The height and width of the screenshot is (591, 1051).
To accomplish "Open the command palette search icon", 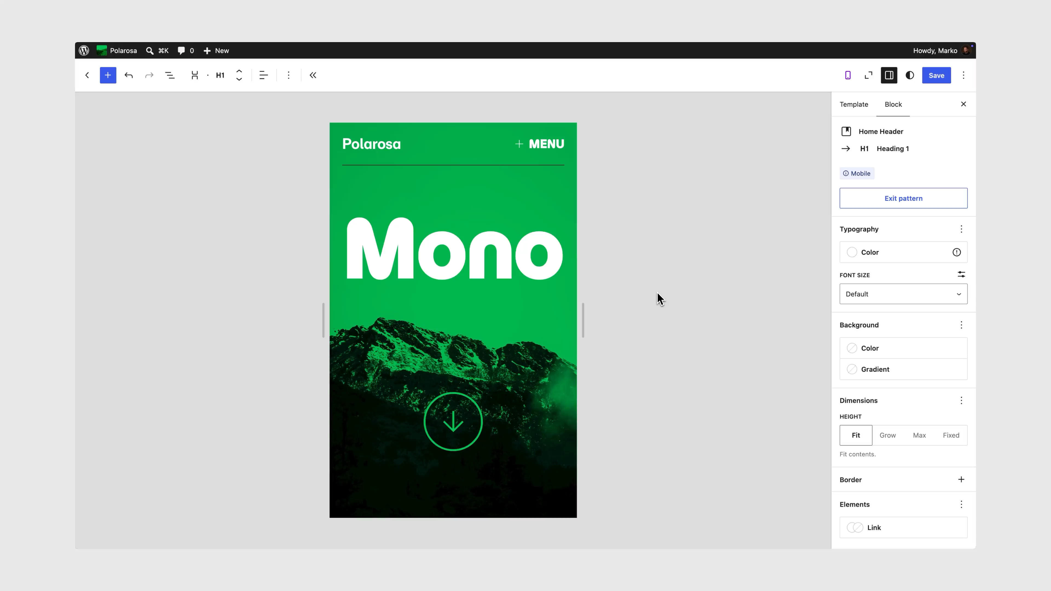I will point(150,51).
